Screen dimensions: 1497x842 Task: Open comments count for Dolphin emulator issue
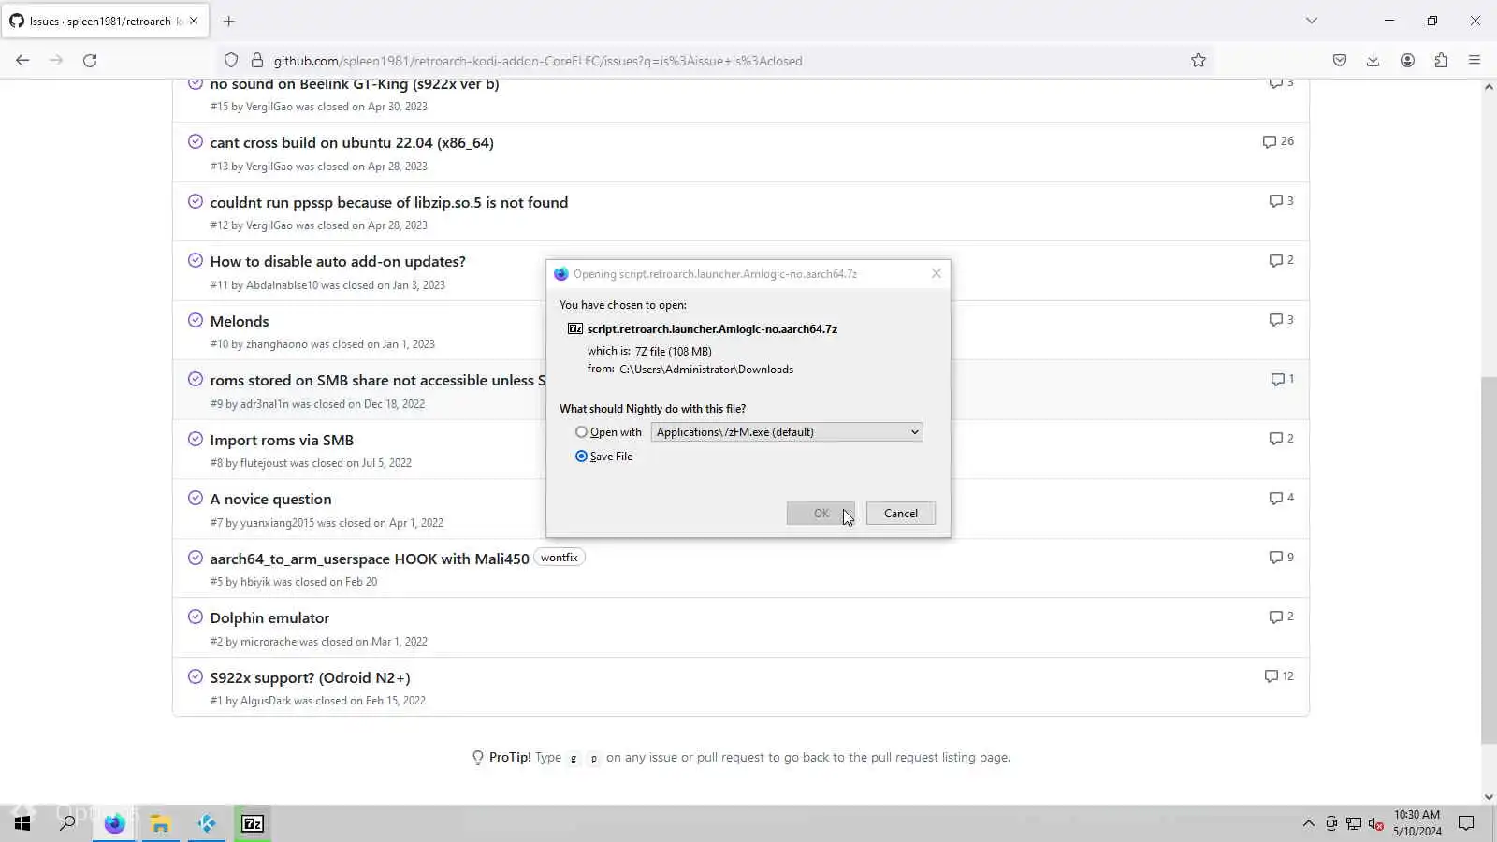point(1281,617)
